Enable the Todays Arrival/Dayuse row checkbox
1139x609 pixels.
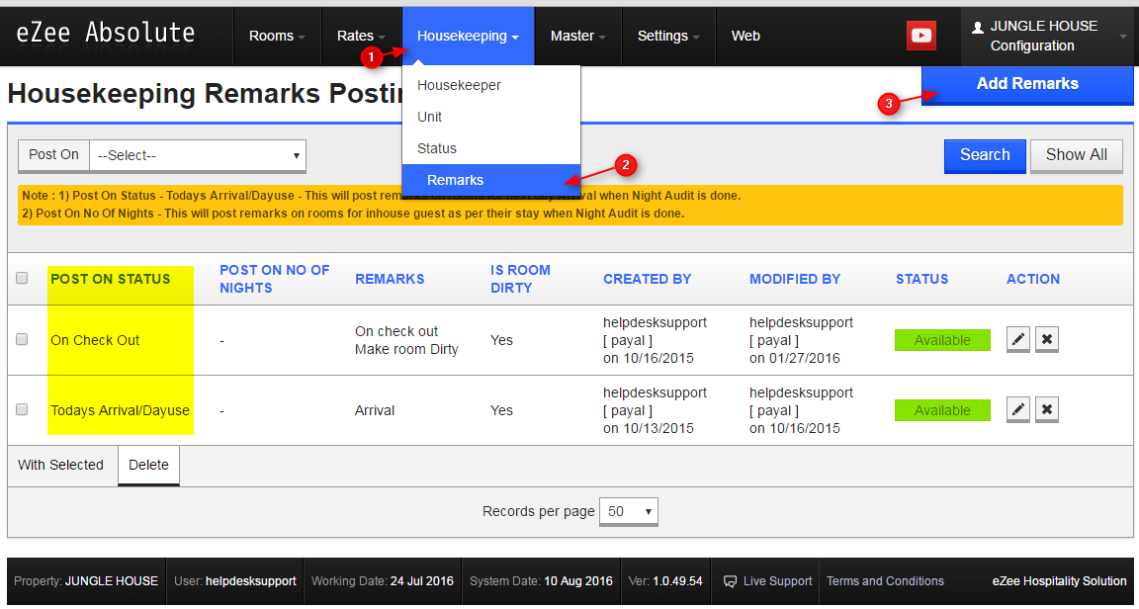coord(22,409)
